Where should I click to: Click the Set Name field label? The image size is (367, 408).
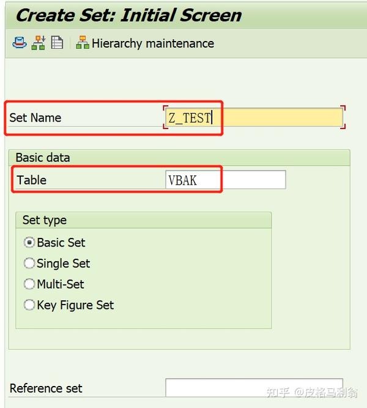click(x=35, y=117)
